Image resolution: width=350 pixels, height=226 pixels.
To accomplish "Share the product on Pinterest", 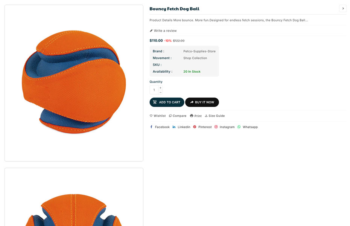I will click(202, 127).
